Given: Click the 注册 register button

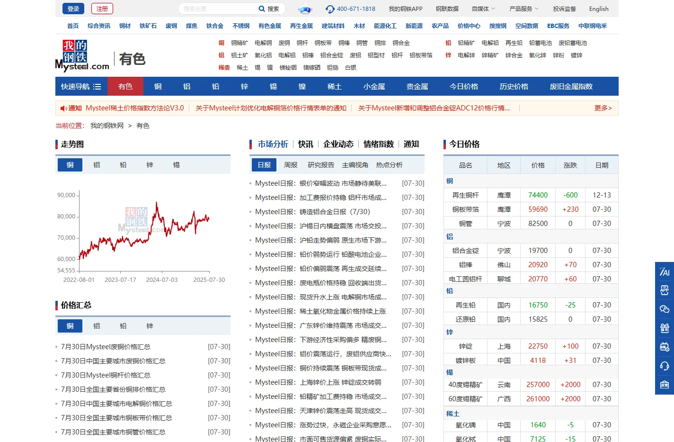Looking at the screenshot, I should [x=102, y=9].
